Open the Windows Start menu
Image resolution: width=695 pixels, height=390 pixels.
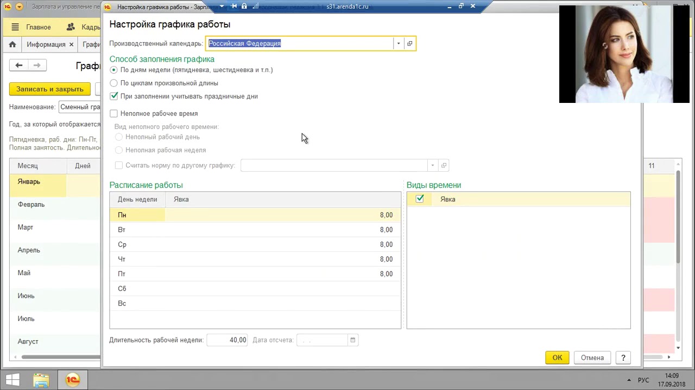pos(12,379)
